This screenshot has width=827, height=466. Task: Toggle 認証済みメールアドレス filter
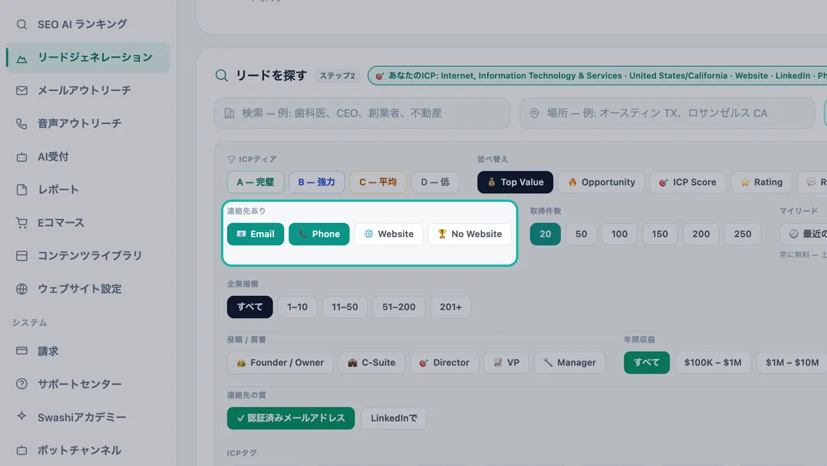291,418
